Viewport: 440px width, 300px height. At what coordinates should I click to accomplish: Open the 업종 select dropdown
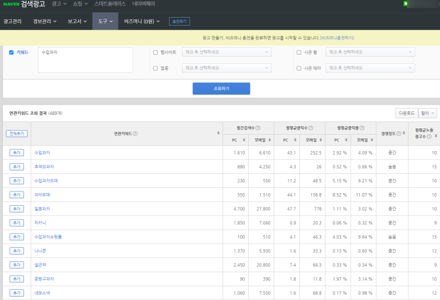click(227, 68)
